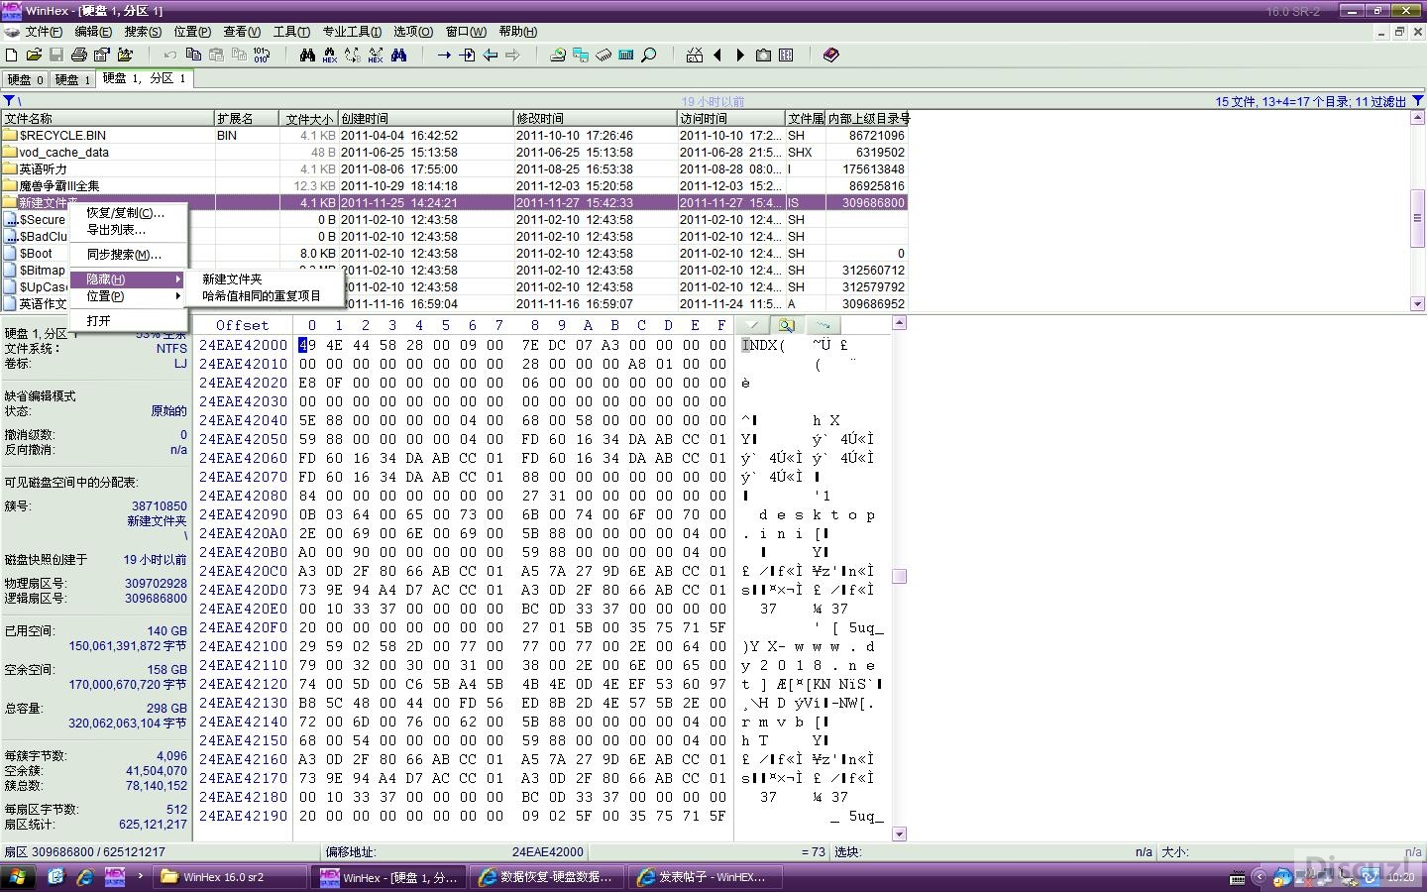Toggle the directory filter funnel at top right

[x=1417, y=101]
